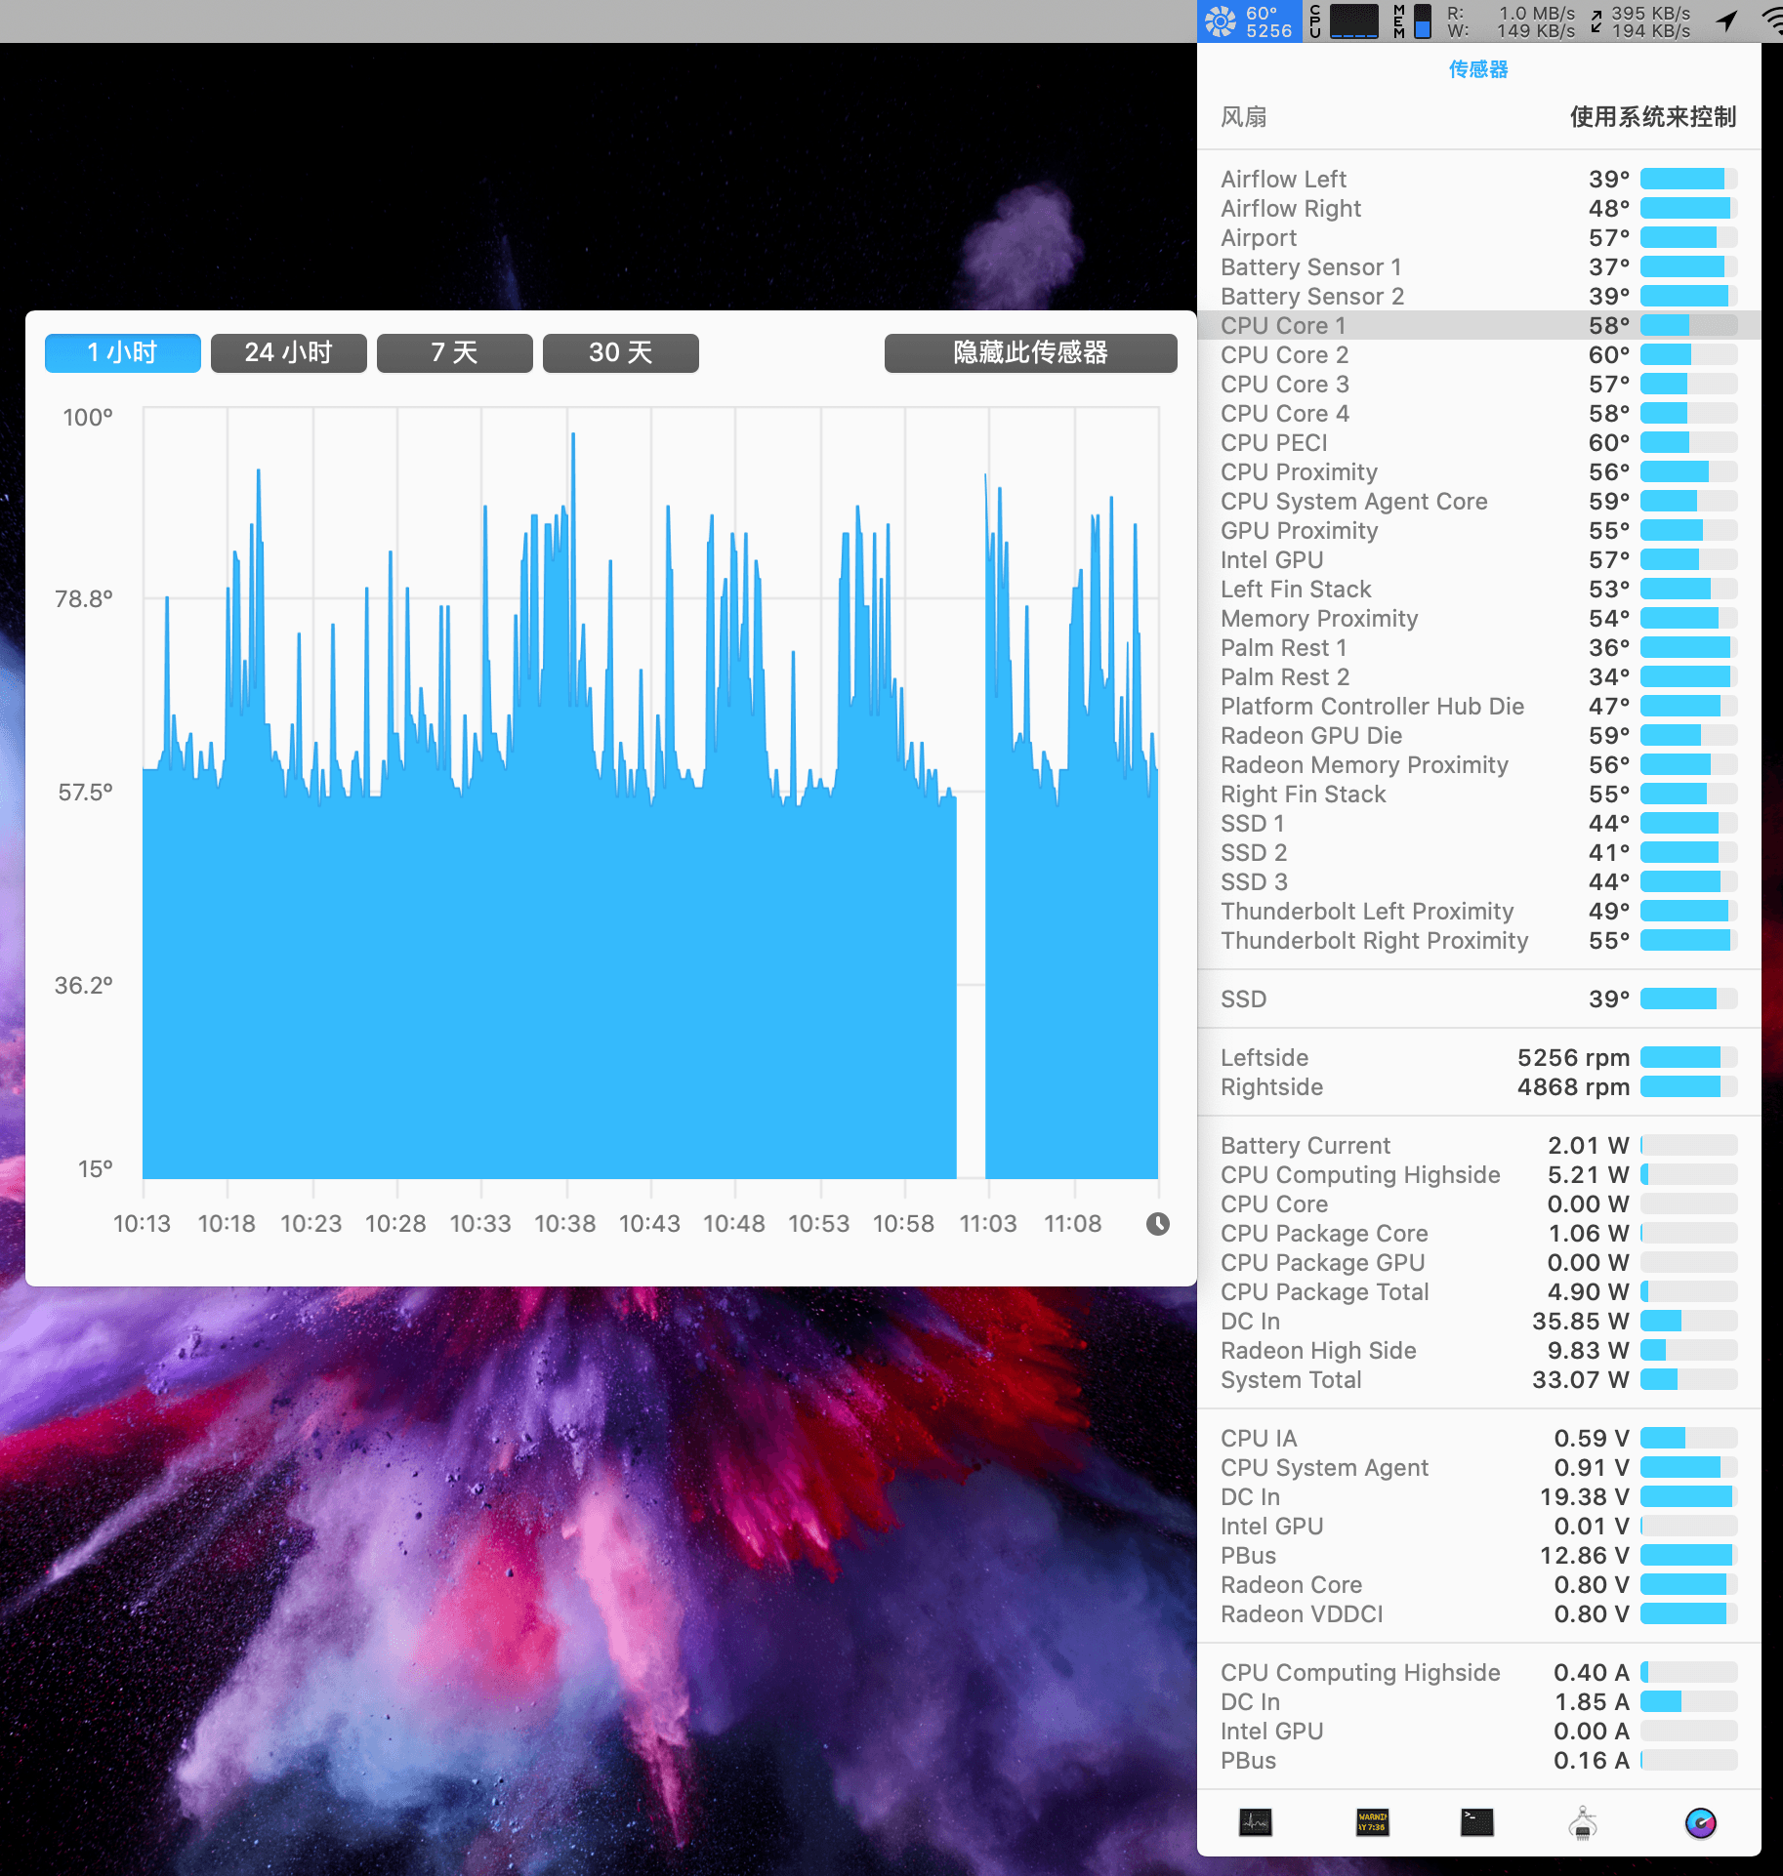Open the 风扇 fan control row

tap(1479, 117)
